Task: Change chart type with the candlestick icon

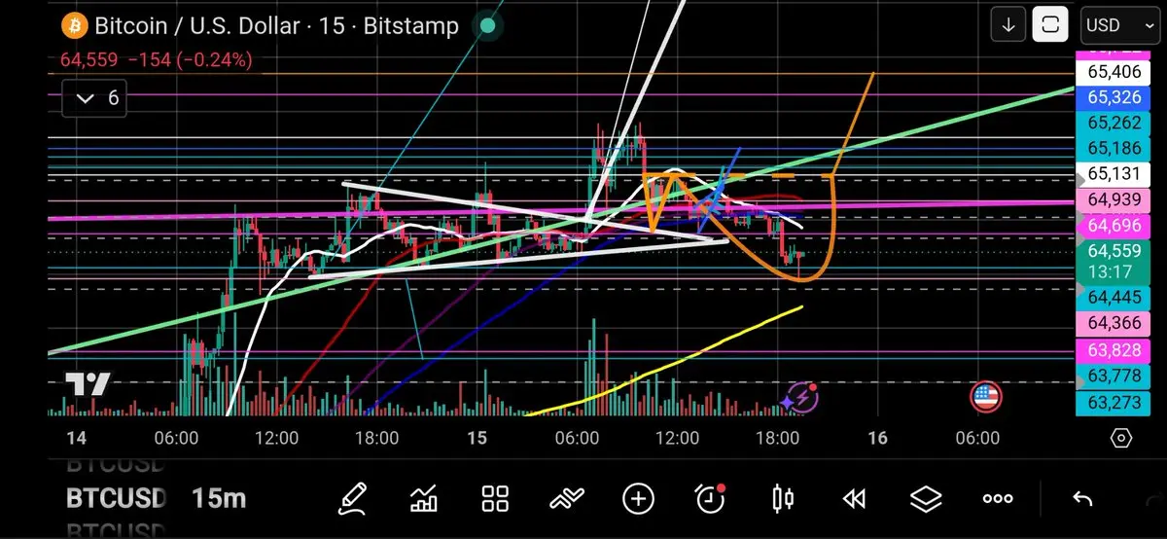Action: point(782,499)
